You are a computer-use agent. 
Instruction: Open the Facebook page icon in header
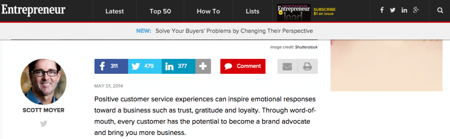[382, 10]
